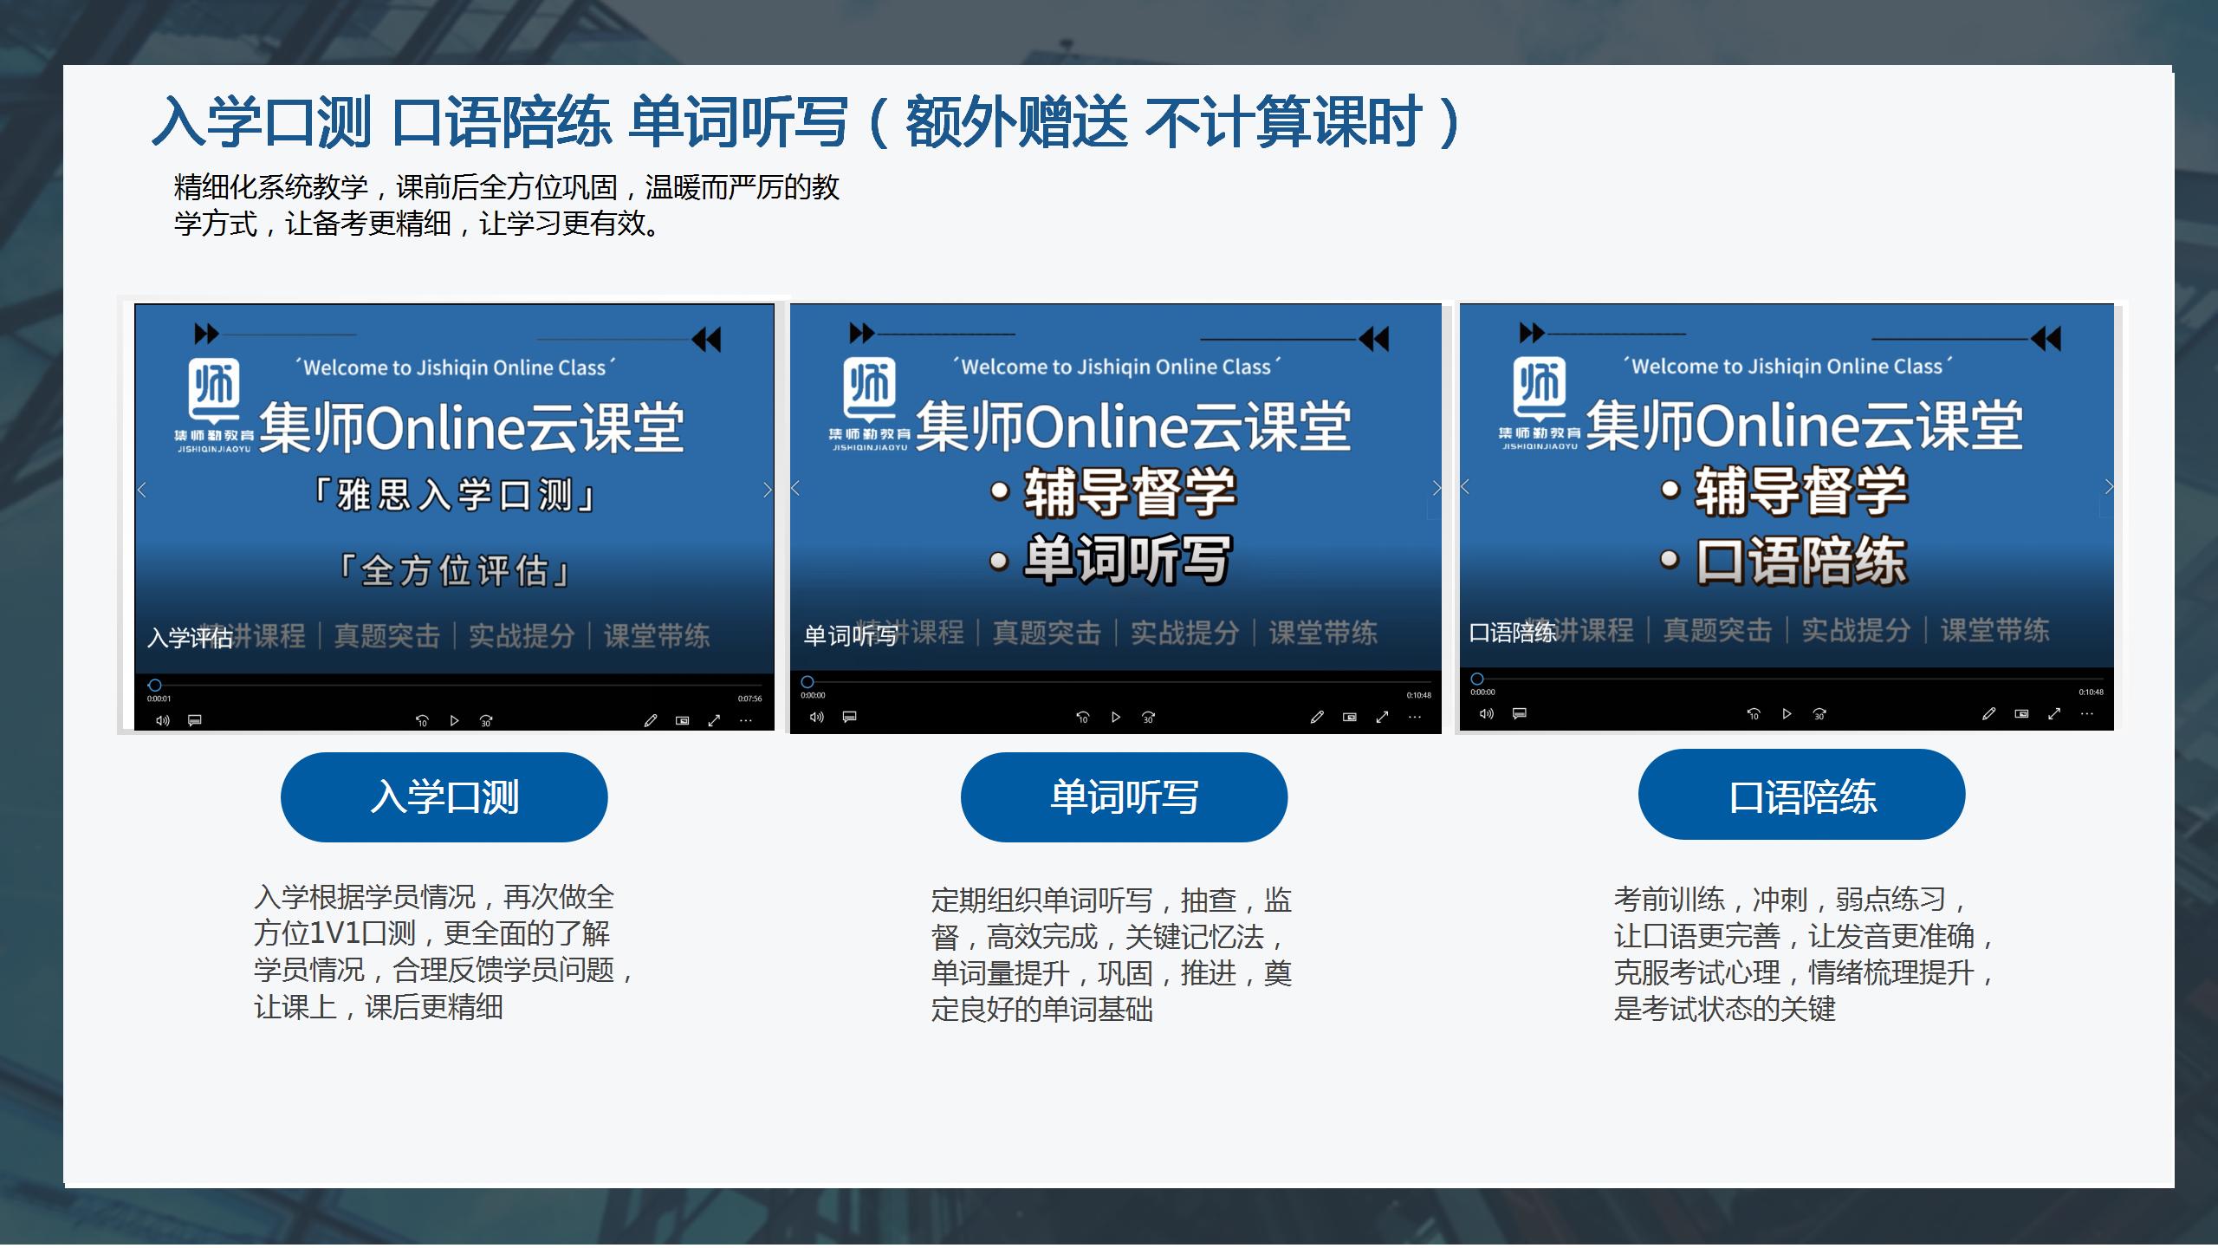Switch 入学评估 video to mini view
The image size is (2218, 1248).
click(683, 720)
